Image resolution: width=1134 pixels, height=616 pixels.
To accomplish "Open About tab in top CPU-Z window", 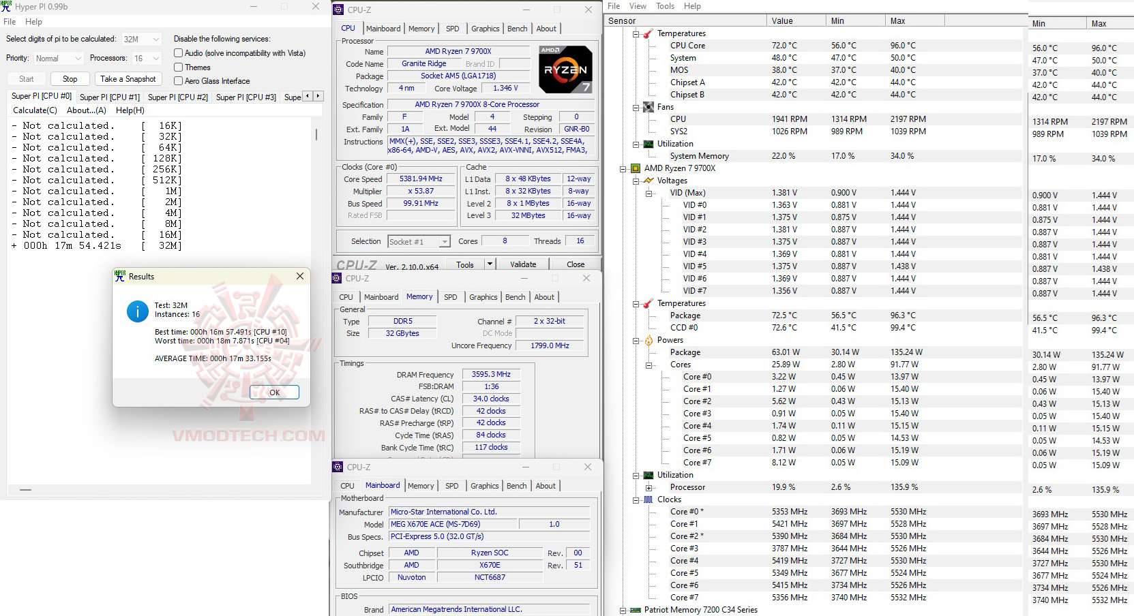I will (546, 29).
